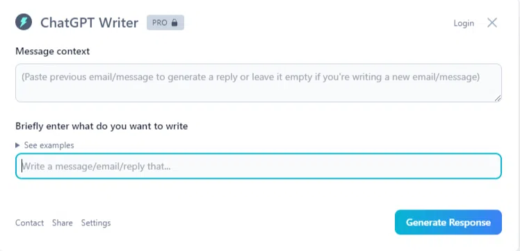Click the ChatGPT Writer title text

pos(89,23)
